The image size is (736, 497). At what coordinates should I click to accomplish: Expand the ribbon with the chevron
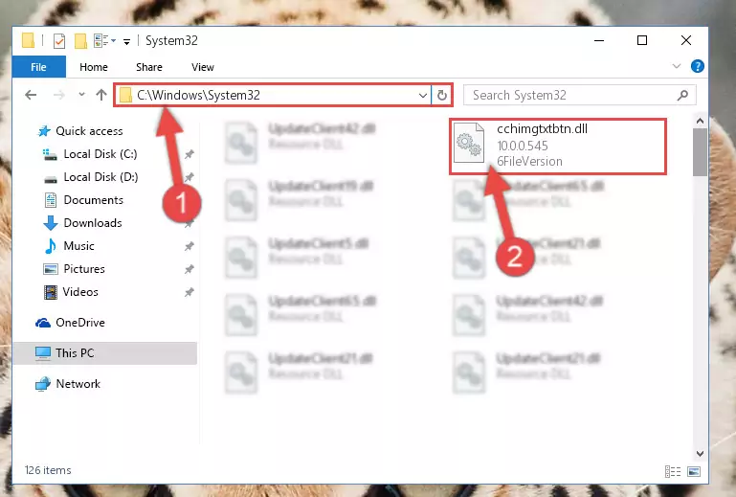tap(677, 66)
